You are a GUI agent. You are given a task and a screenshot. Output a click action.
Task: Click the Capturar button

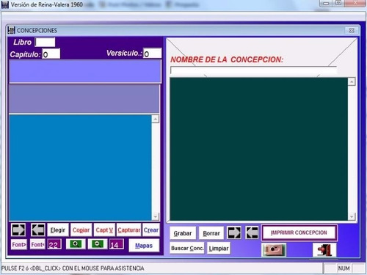click(x=129, y=230)
